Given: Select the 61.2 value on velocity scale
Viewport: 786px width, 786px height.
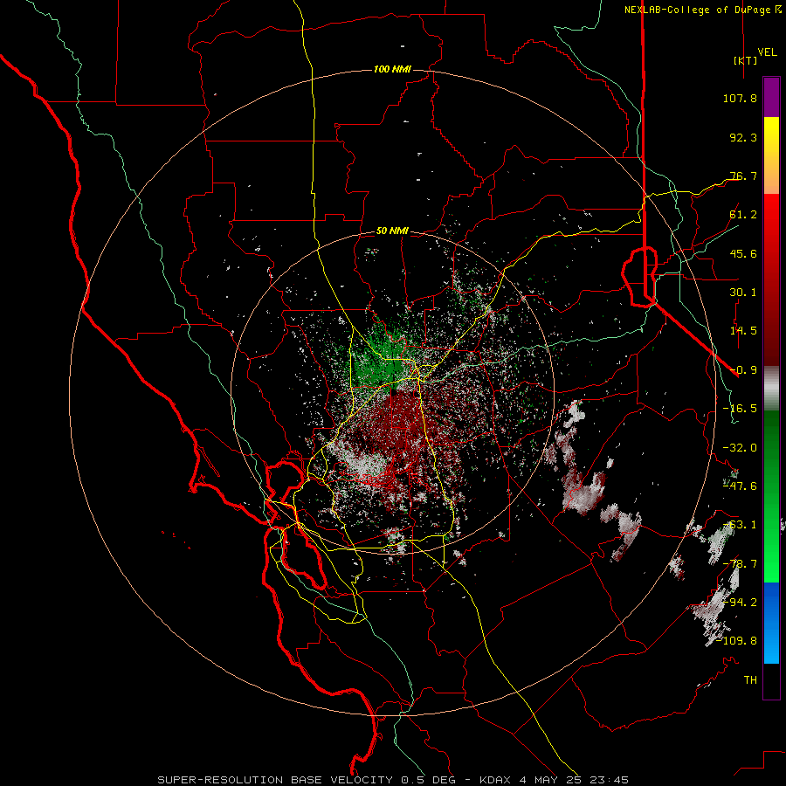Looking at the screenshot, I should (743, 215).
